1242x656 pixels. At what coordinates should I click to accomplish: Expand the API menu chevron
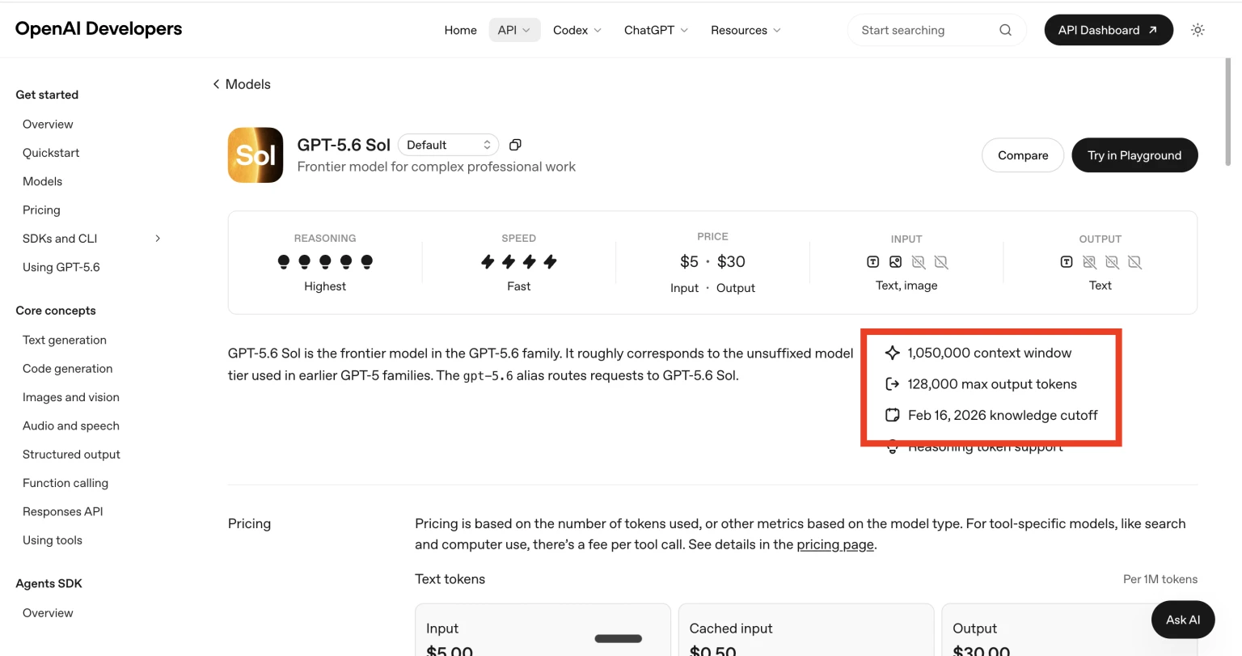pyautogui.click(x=526, y=30)
